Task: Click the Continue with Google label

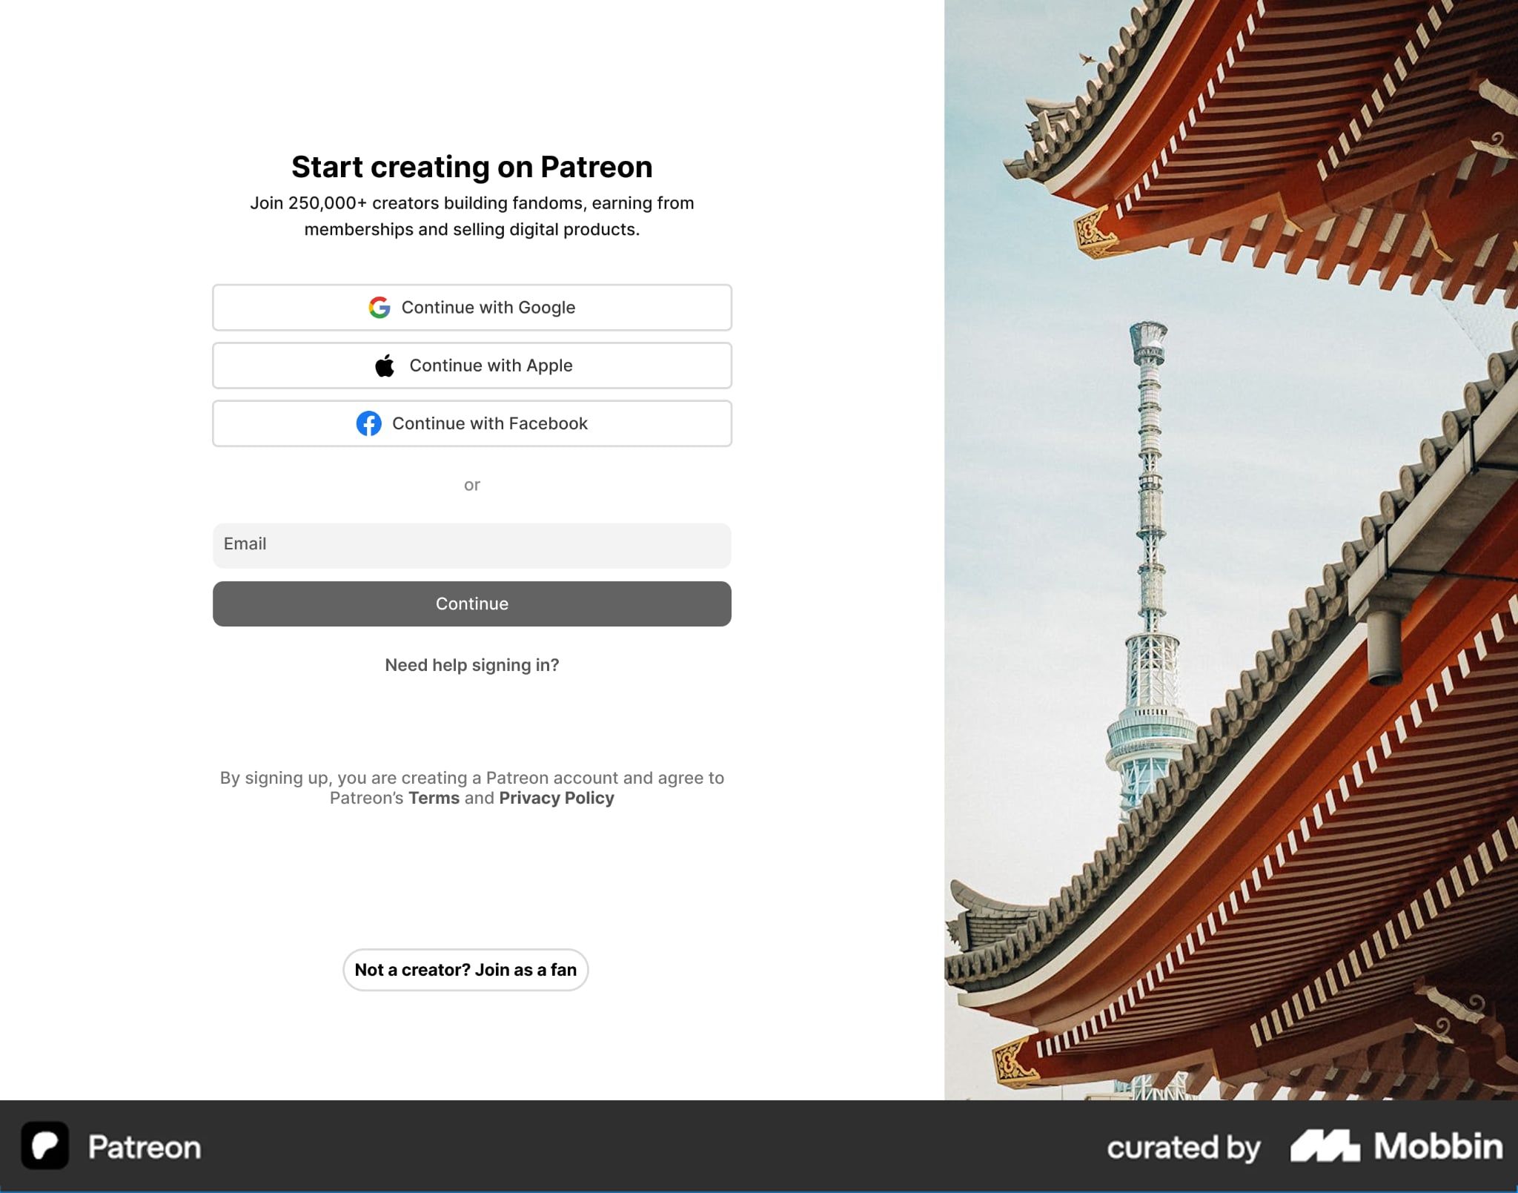Action: [488, 308]
